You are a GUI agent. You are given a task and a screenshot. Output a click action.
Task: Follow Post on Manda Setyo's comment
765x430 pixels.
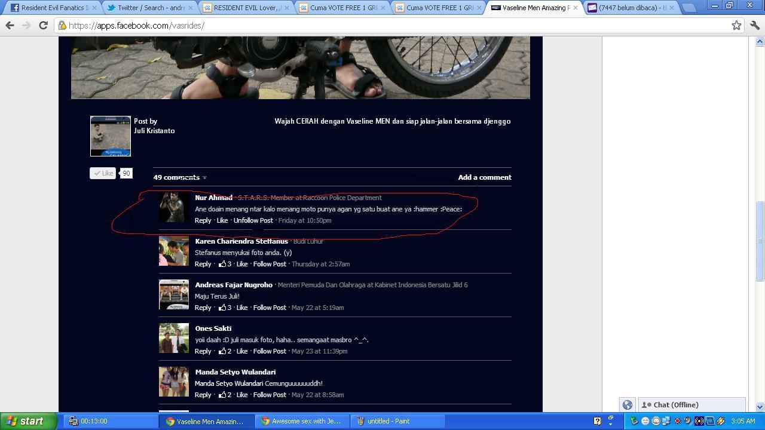coord(270,395)
